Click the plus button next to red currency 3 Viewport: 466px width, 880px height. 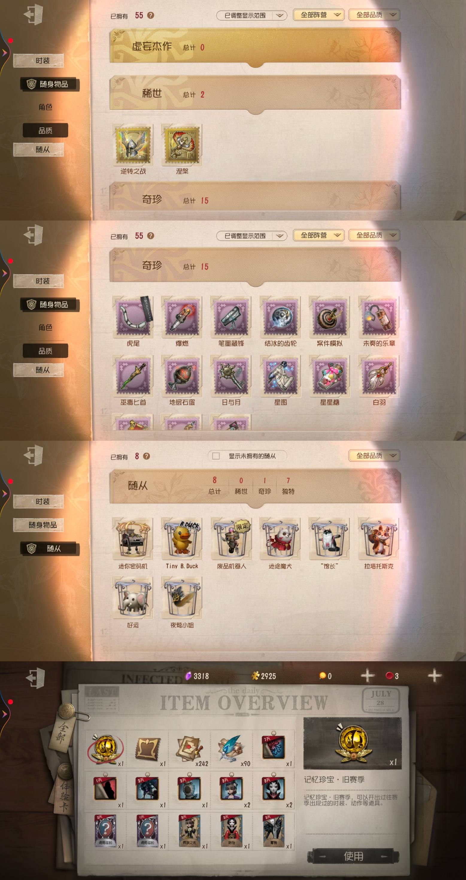click(x=434, y=675)
